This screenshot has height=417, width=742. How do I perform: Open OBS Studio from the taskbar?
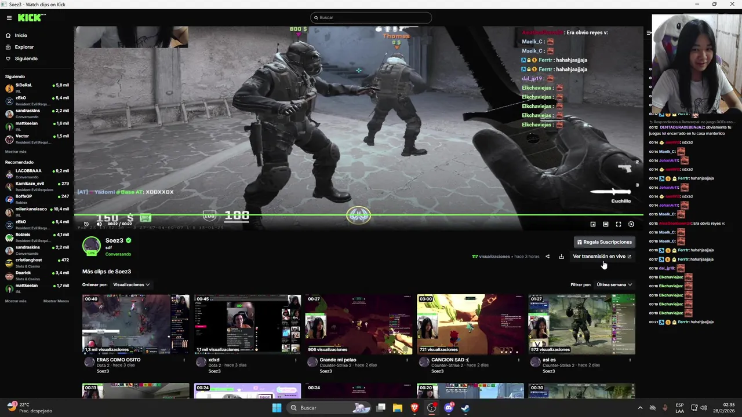coord(432,408)
